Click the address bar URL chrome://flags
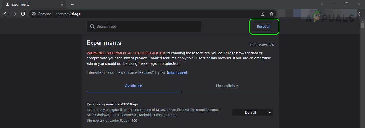The width and height of the screenshot is (365, 128). point(68,14)
